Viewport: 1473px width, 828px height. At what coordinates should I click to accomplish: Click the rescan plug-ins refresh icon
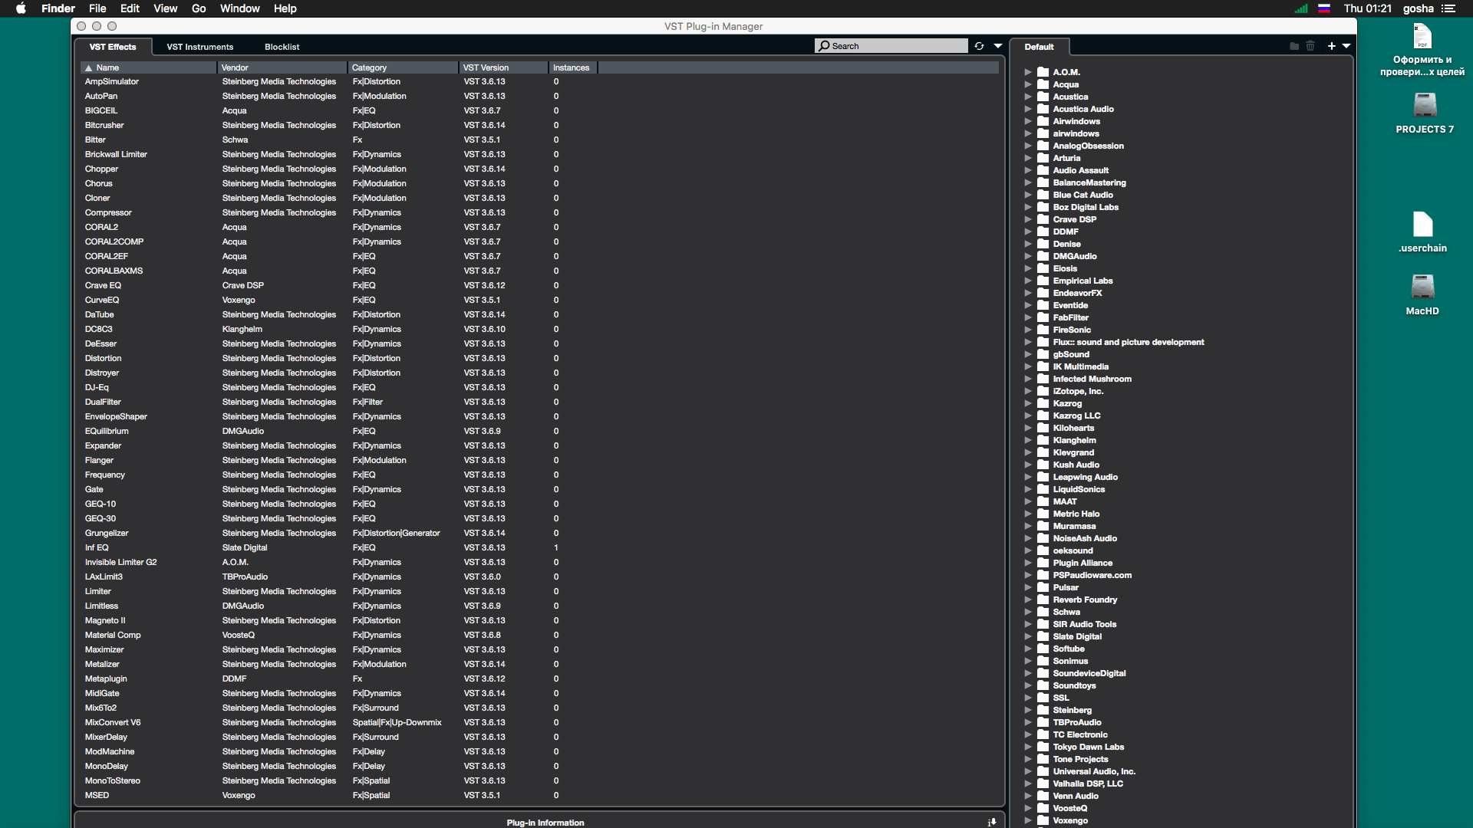pyautogui.click(x=979, y=46)
